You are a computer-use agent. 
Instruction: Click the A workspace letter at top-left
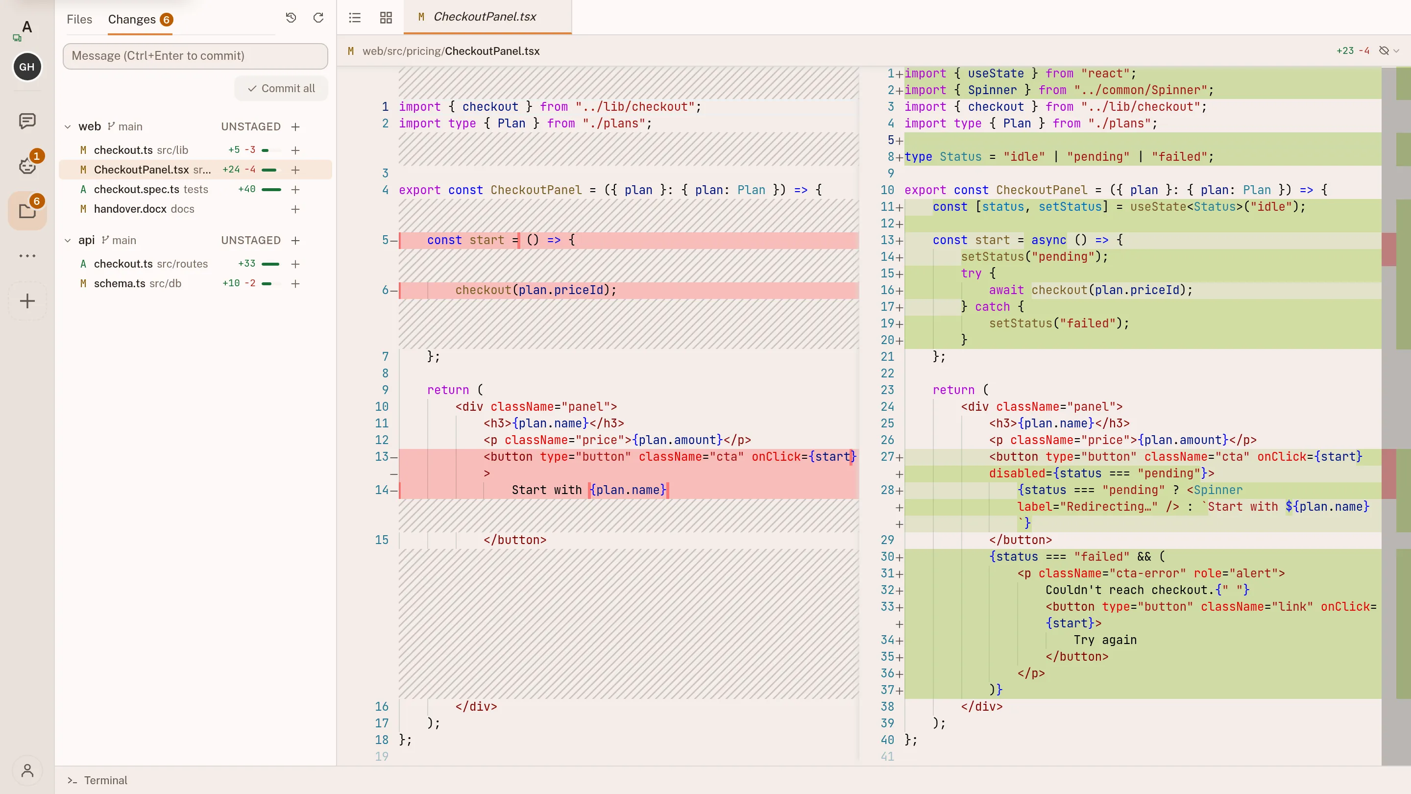[27, 26]
